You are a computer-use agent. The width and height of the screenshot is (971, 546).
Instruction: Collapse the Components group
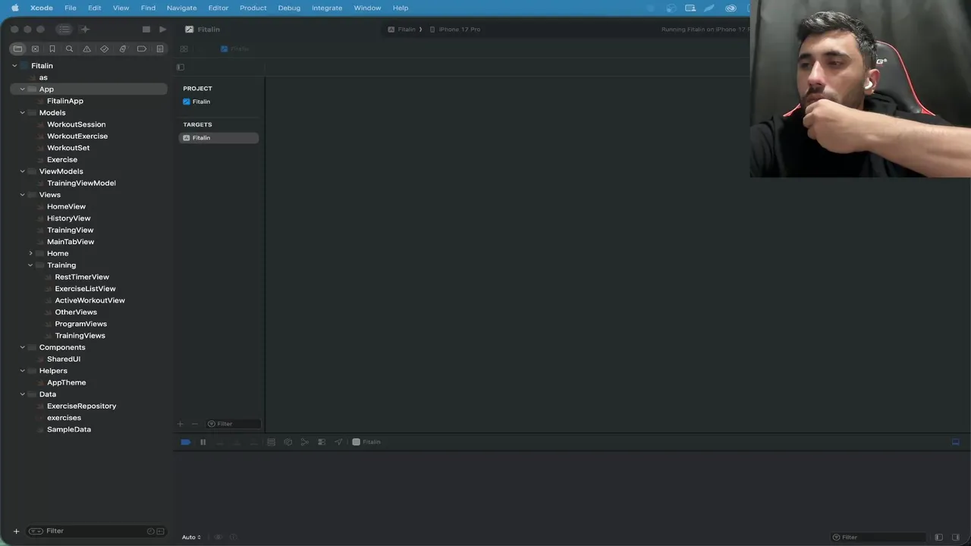[x=22, y=347]
